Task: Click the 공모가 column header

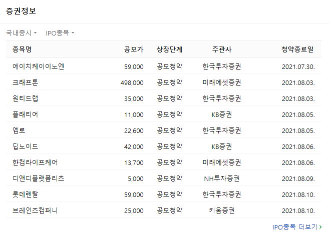Action: [x=134, y=49]
